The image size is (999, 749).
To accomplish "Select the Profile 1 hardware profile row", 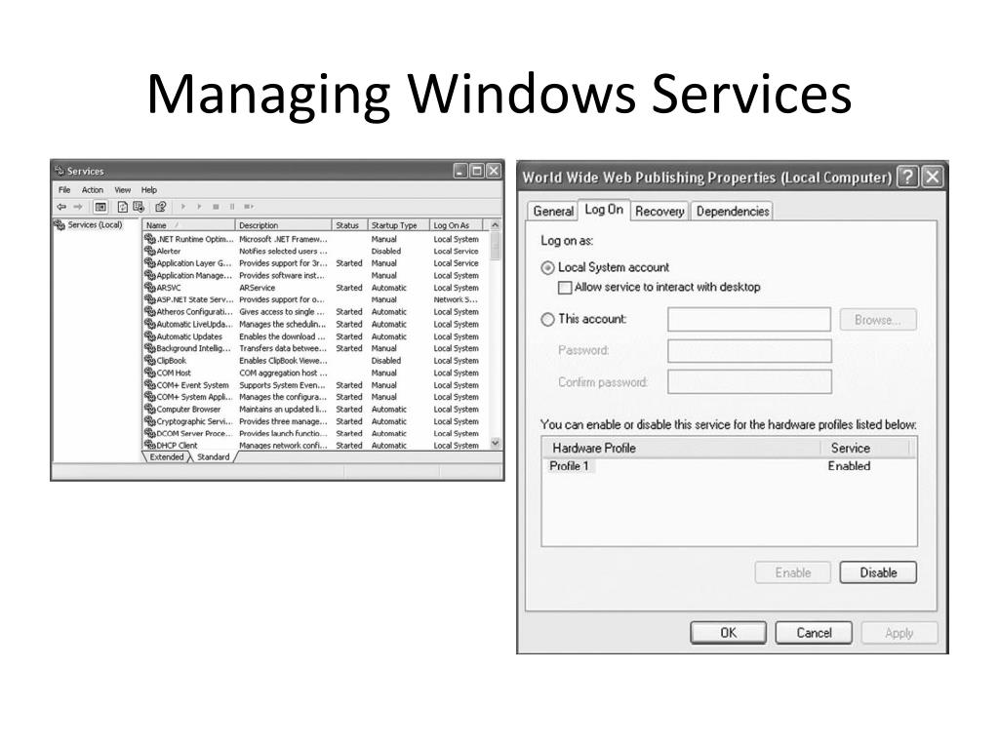I will point(729,466).
